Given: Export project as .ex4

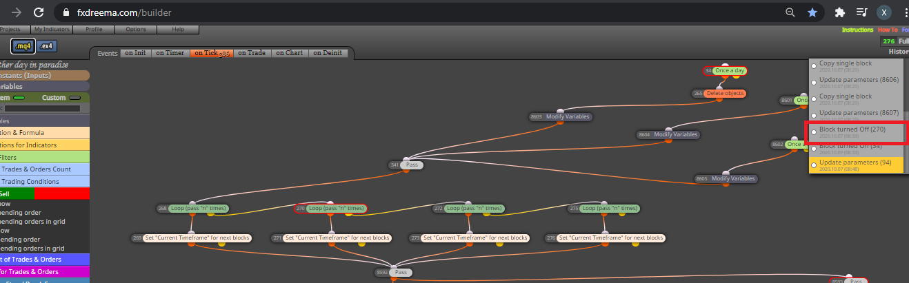Looking at the screenshot, I should click(47, 46).
